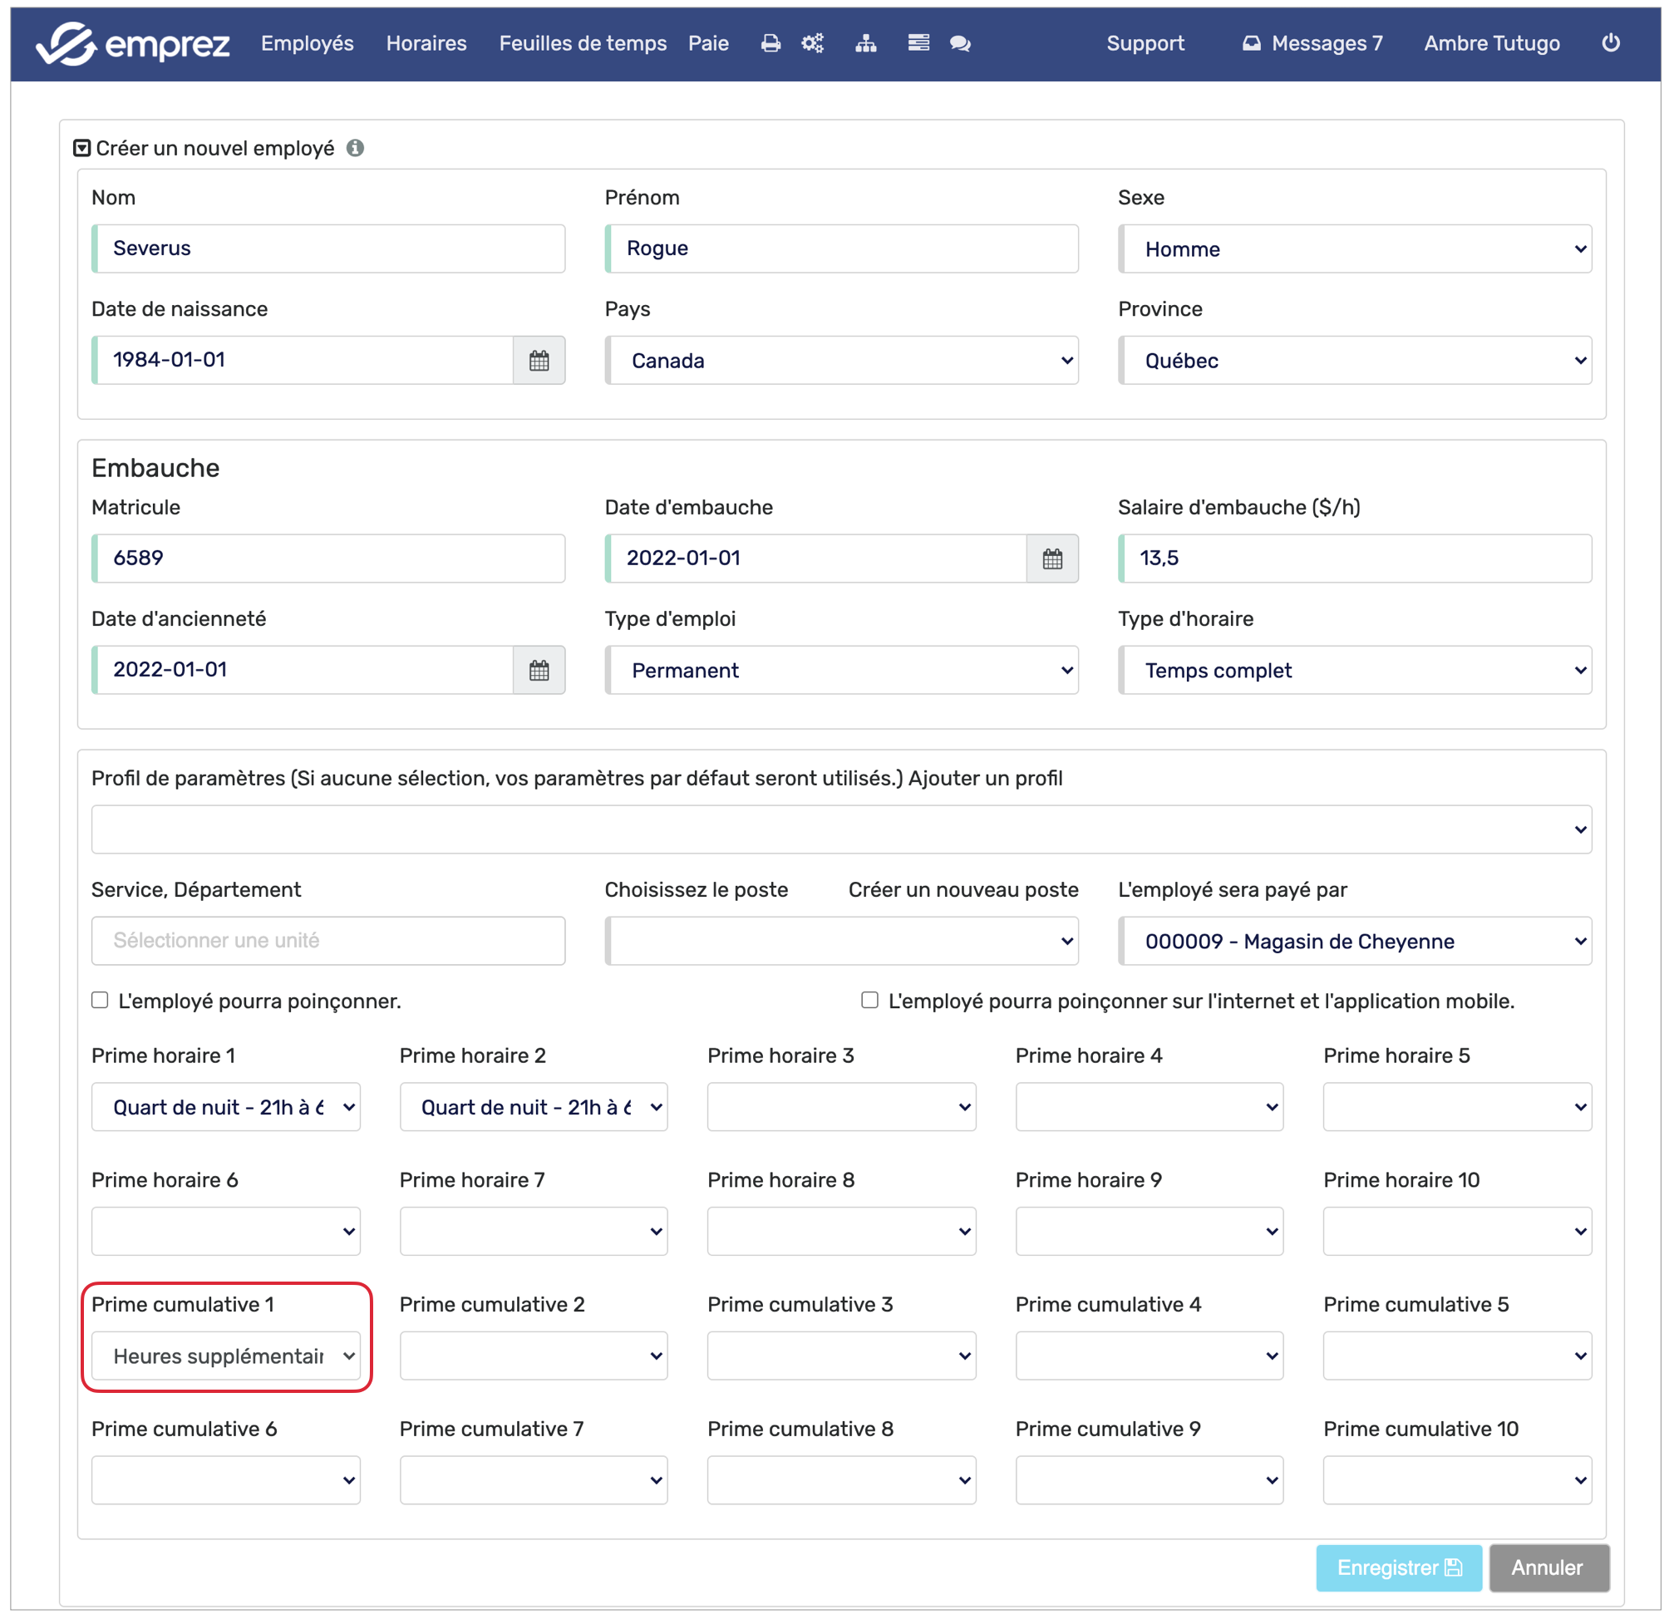Expand the Type d'emploi dropdown
This screenshot has height=1619, width=1669.
coord(840,670)
